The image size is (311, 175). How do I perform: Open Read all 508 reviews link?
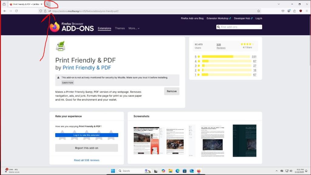pyautogui.click(x=87, y=160)
